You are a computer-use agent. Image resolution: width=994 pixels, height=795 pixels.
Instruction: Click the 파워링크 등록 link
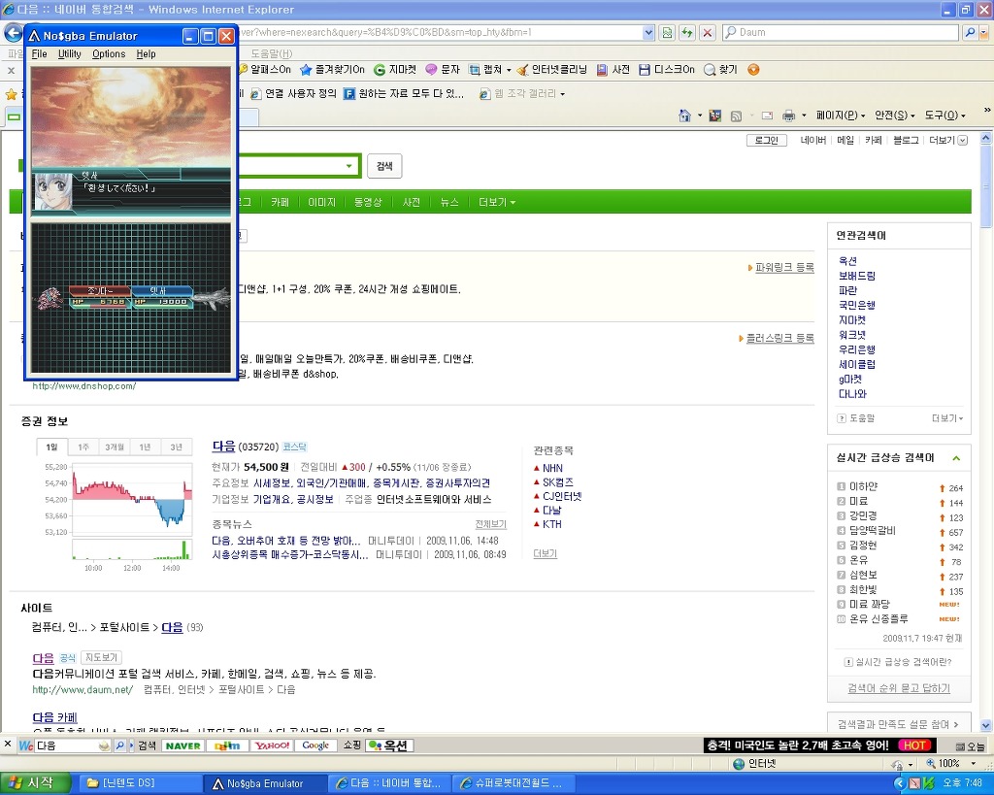coord(784,268)
